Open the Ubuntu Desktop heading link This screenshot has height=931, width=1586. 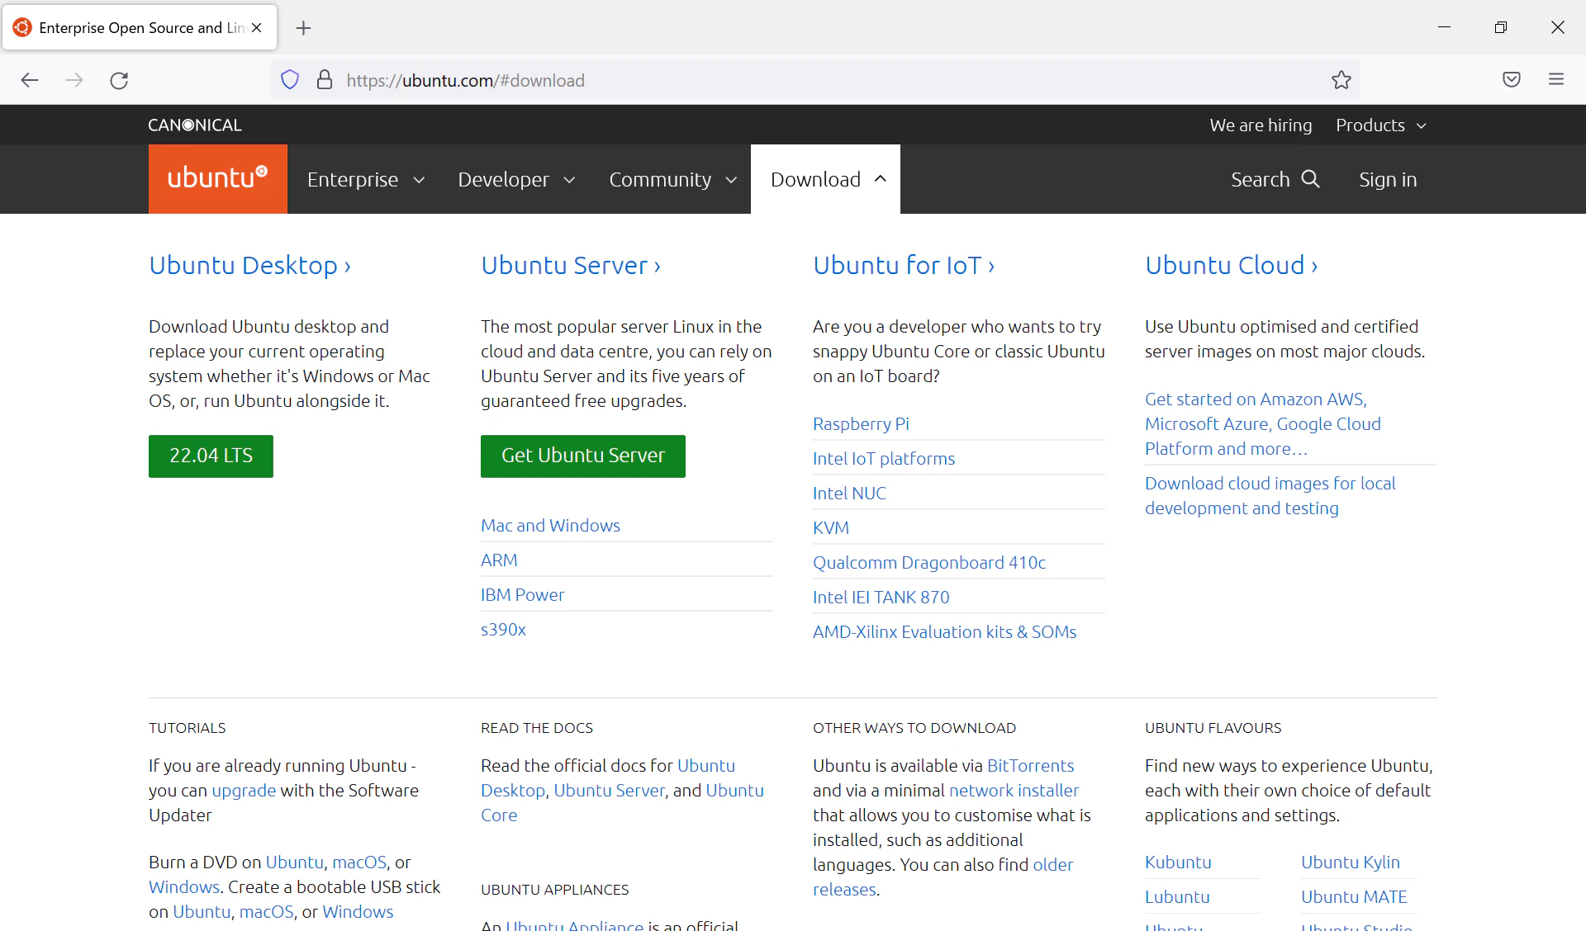pyautogui.click(x=250, y=265)
